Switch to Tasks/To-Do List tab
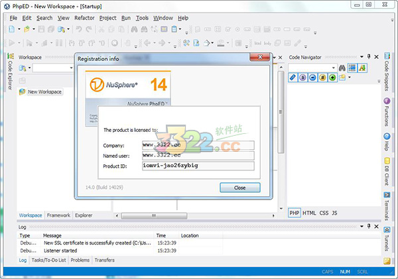The image size is (398, 279). 48,260
